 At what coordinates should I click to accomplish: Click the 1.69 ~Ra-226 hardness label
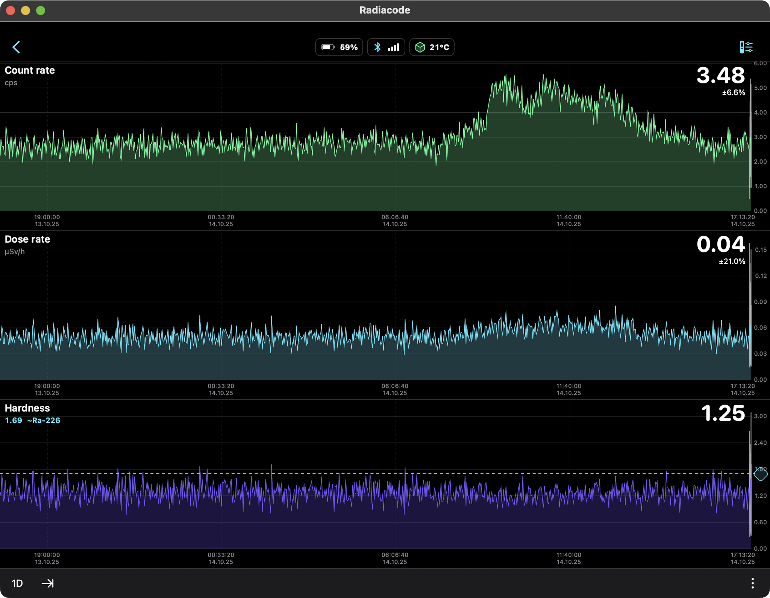point(32,421)
